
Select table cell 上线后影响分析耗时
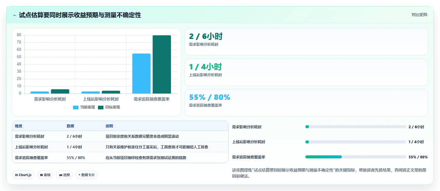pos(31,147)
